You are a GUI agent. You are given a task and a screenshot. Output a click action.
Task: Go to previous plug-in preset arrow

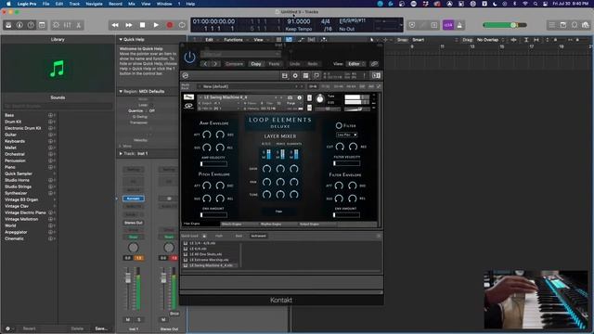pos(206,64)
